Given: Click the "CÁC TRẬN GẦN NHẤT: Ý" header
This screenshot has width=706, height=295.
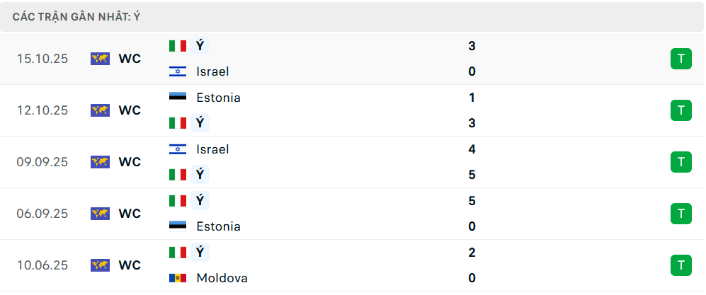Looking at the screenshot, I should pos(76,16).
